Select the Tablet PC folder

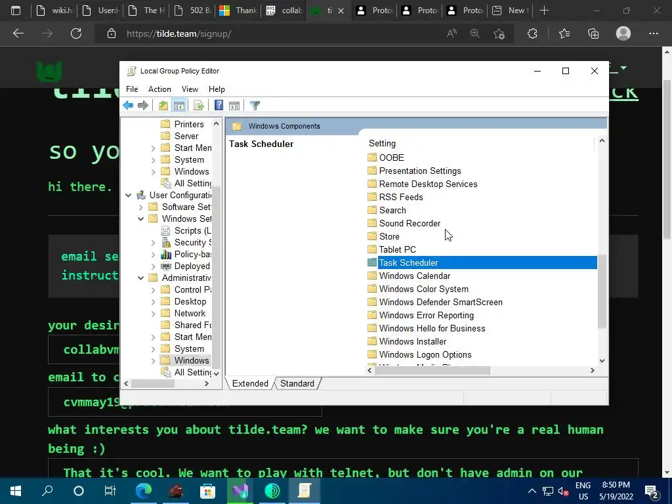(x=397, y=249)
